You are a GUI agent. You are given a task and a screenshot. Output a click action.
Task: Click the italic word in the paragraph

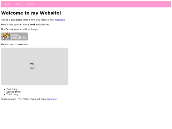(x=43, y=25)
